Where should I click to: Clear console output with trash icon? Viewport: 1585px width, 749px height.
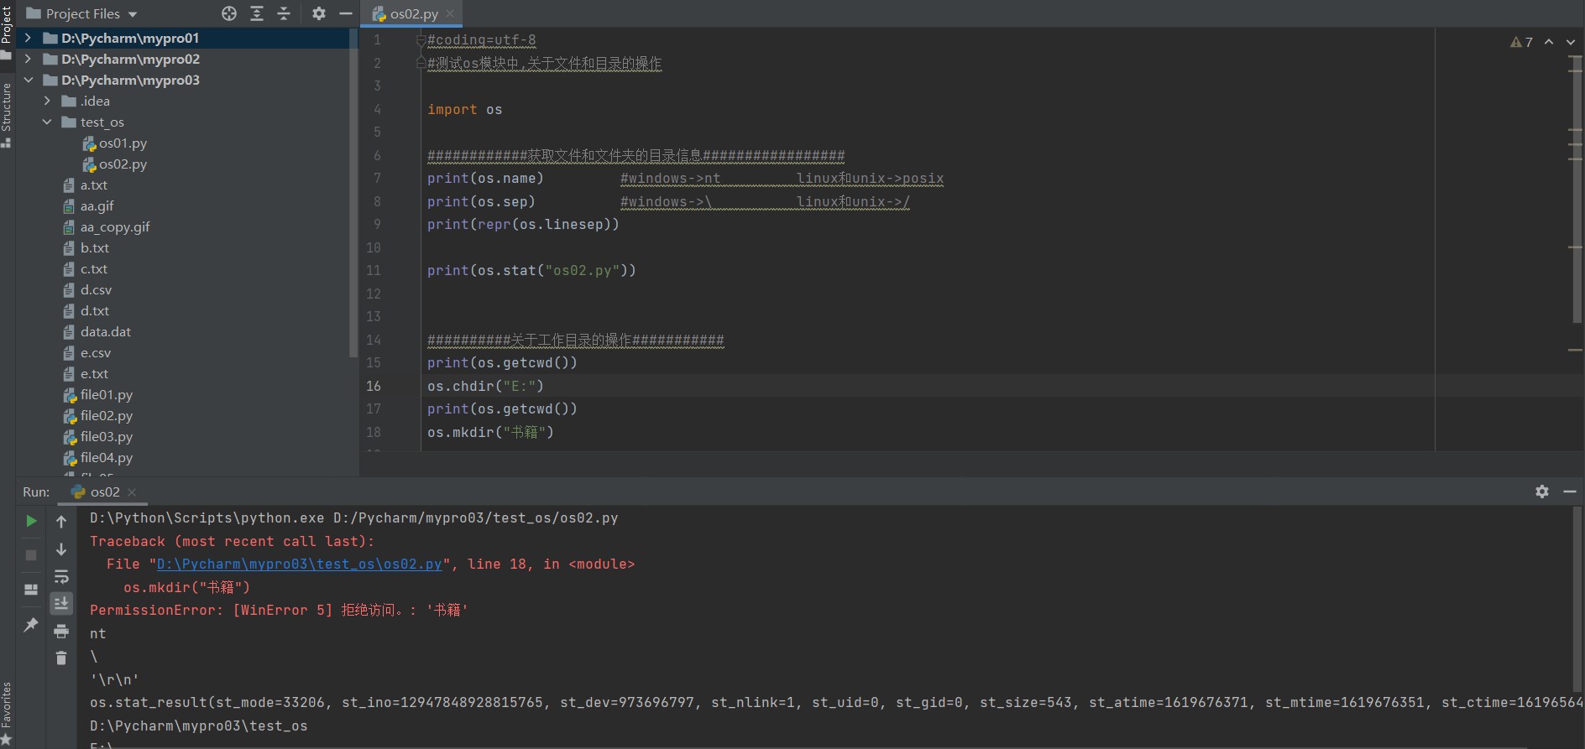click(61, 658)
